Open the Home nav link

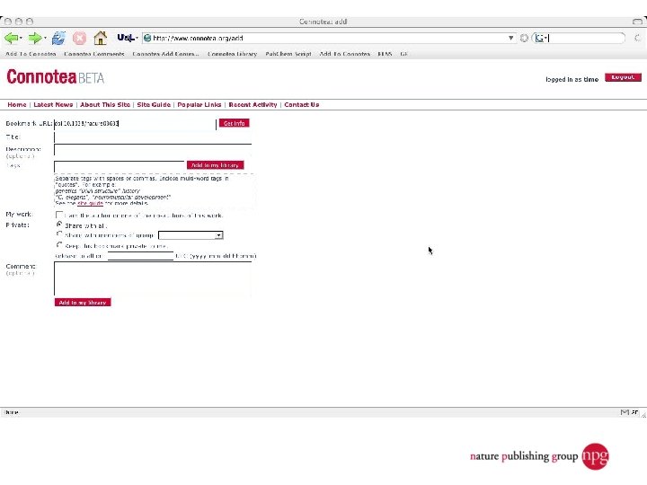pyautogui.click(x=17, y=105)
